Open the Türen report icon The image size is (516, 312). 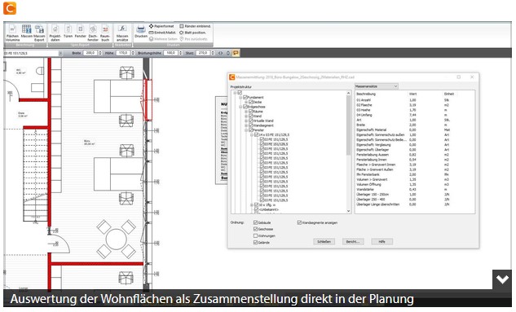click(x=68, y=31)
